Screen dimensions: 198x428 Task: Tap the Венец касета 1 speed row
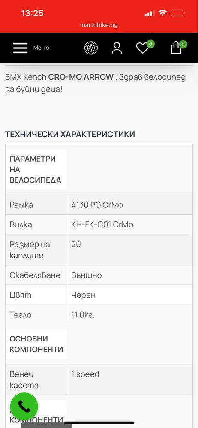coord(99,380)
